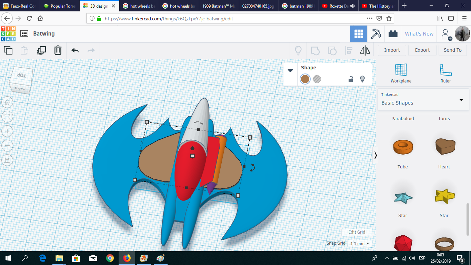Open the Bricks mode icon
This screenshot has width=471, height=265.
[x=393, y=34]
